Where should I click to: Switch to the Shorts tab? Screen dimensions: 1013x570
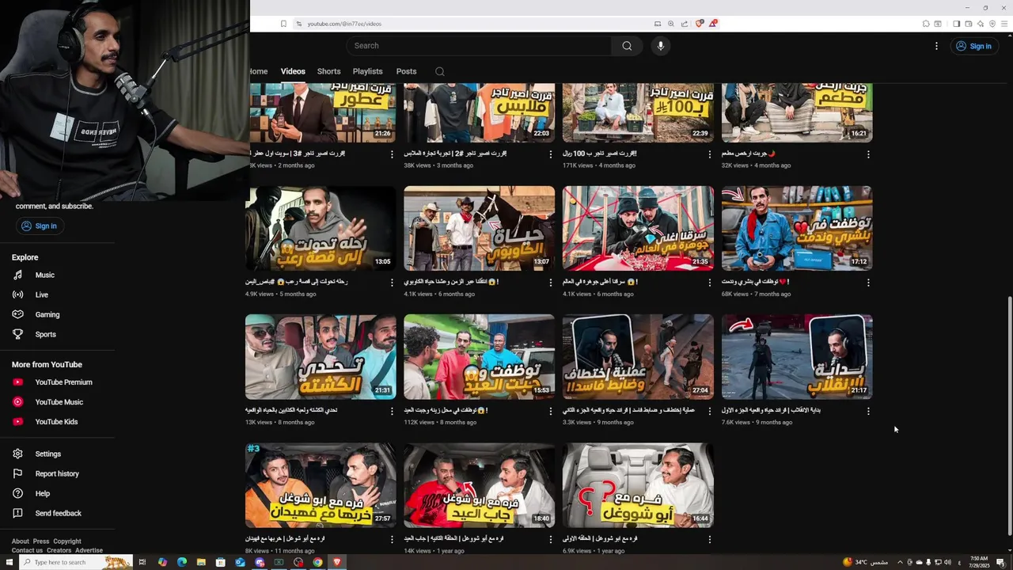coord(328,71)
